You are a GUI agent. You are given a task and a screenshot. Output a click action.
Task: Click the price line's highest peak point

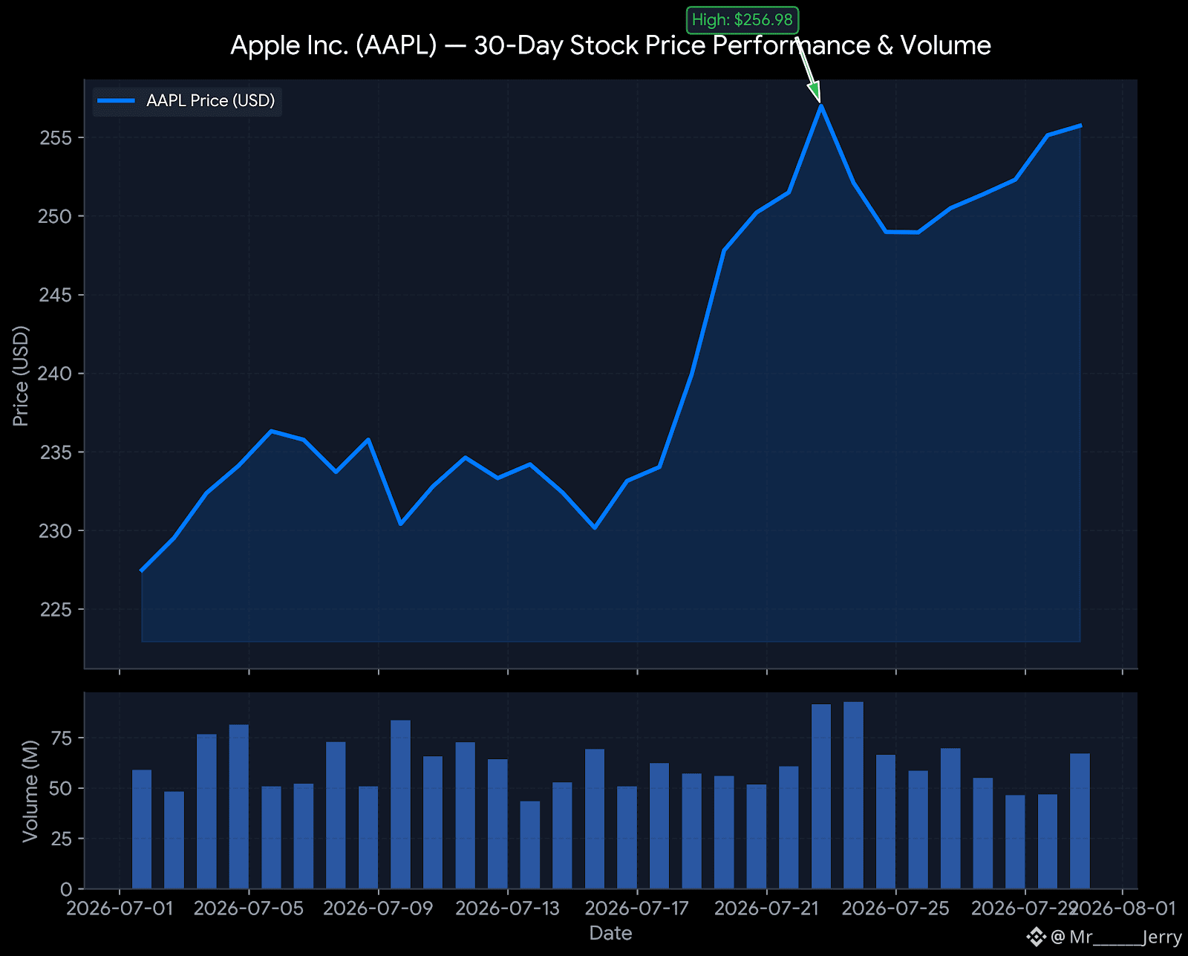820,106
